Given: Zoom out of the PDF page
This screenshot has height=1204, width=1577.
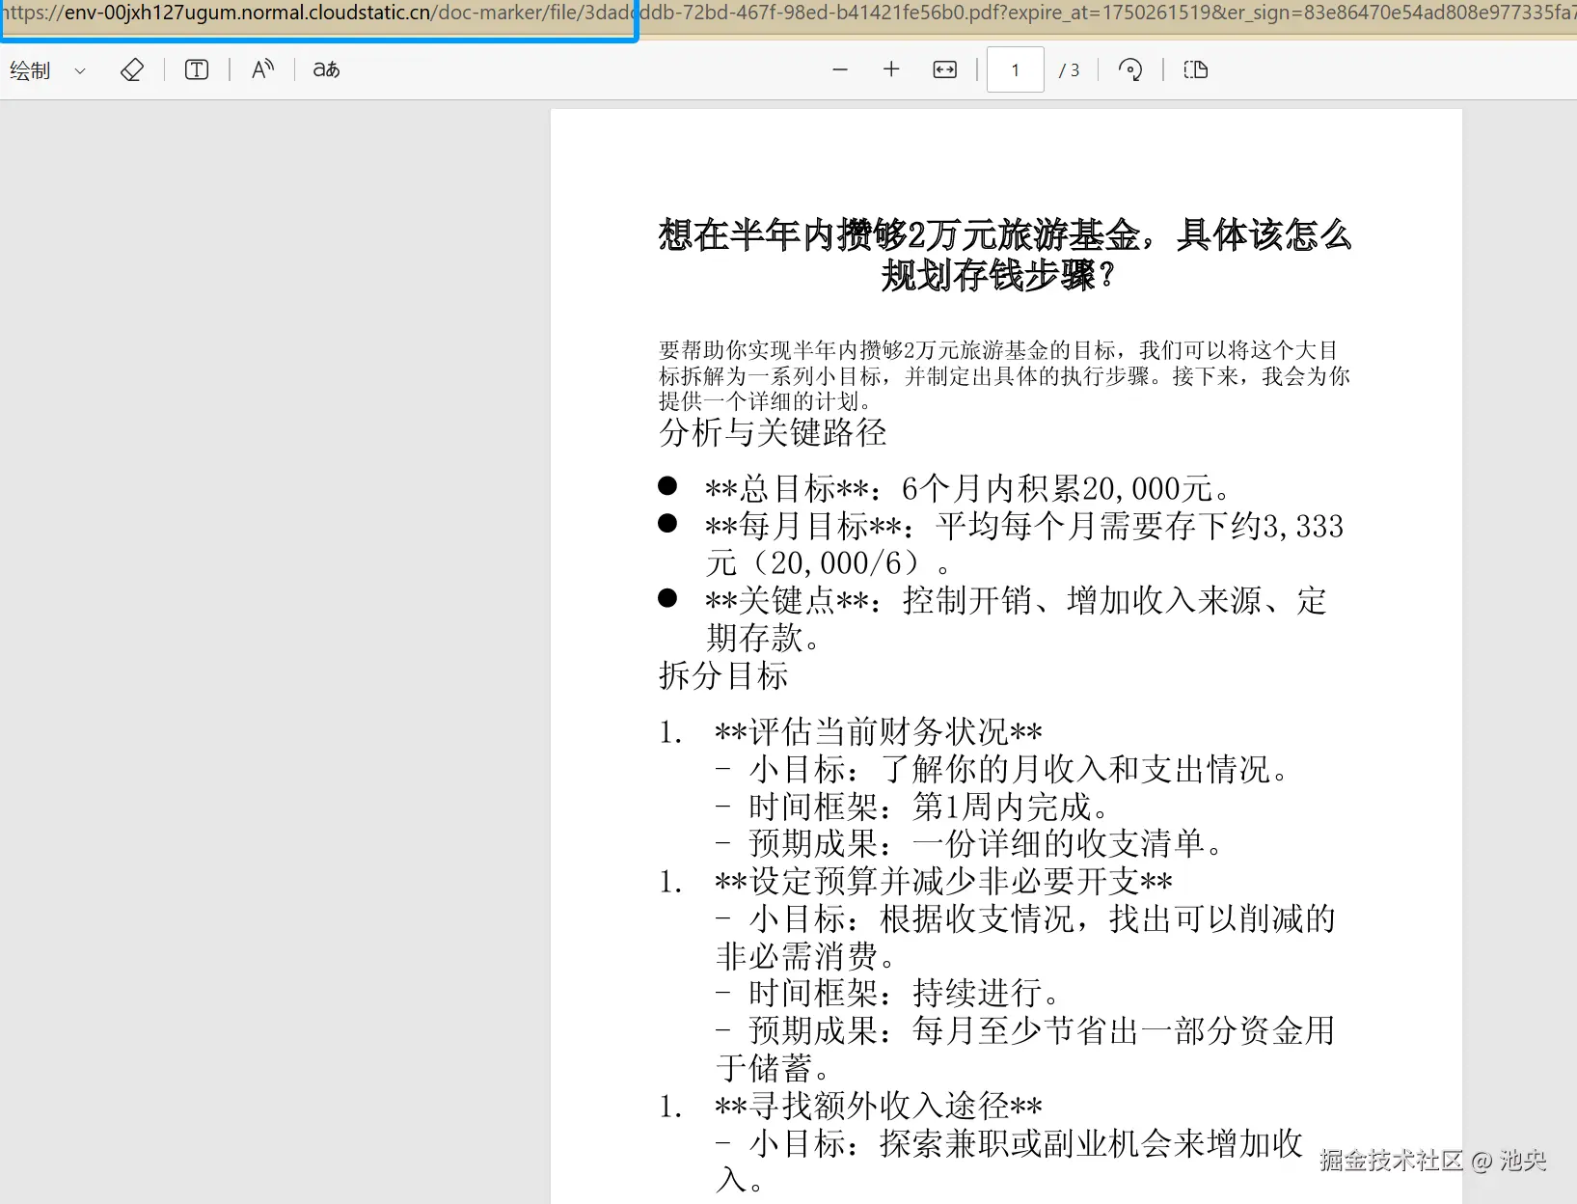Looking at the screenshot, I should (839, 68).
